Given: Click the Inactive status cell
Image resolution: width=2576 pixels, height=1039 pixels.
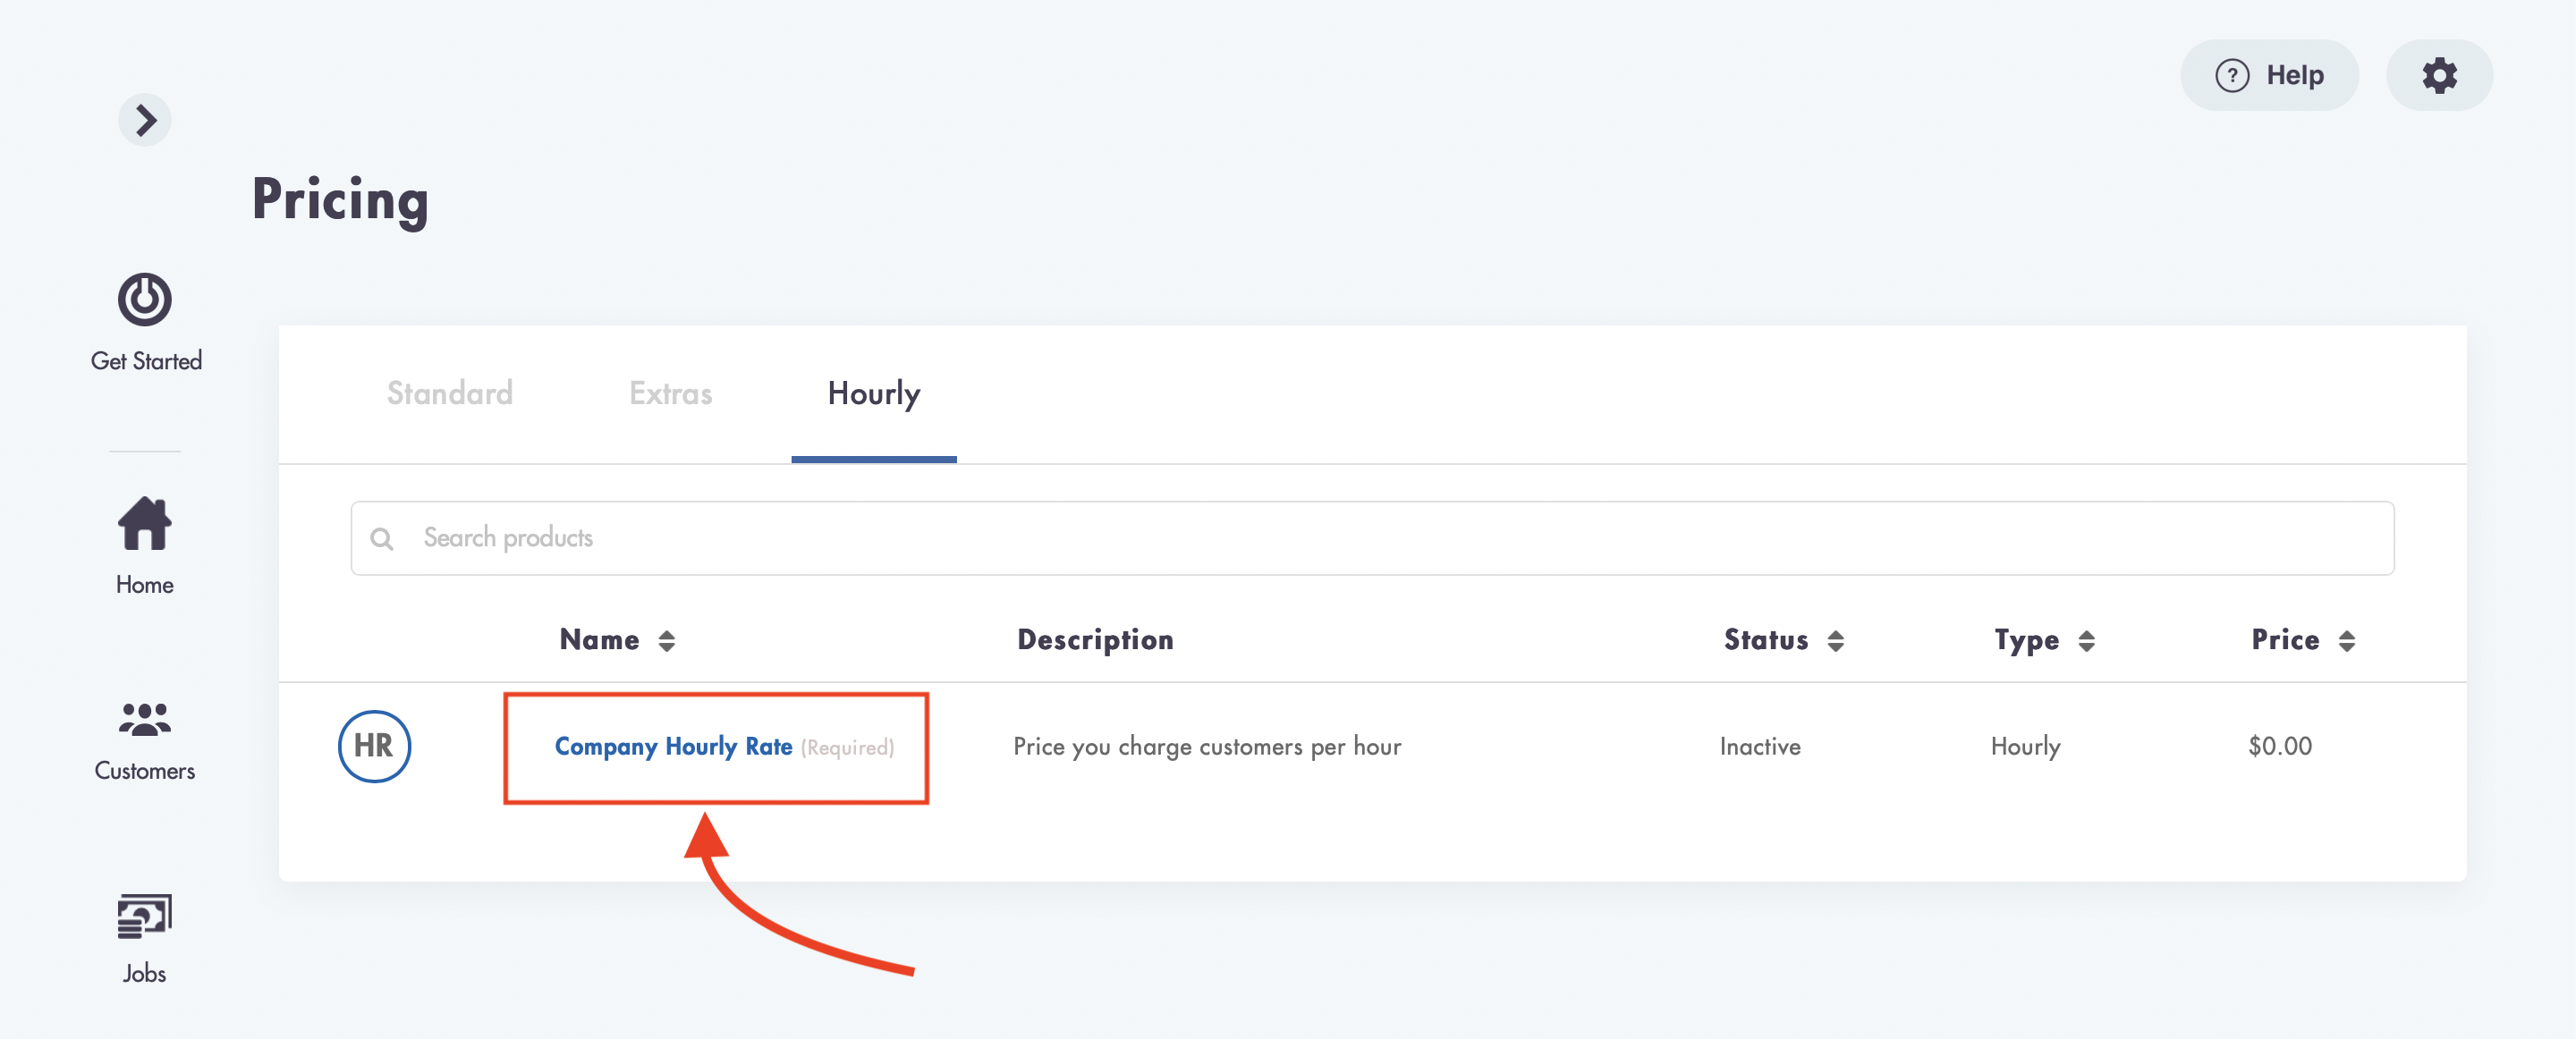Looking at the screenshot, I should click(x=1760, y=747).
